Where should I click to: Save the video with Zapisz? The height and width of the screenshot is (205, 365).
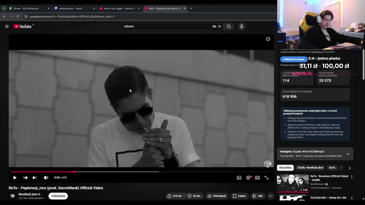pyautogui.click(x=239, y=196)
